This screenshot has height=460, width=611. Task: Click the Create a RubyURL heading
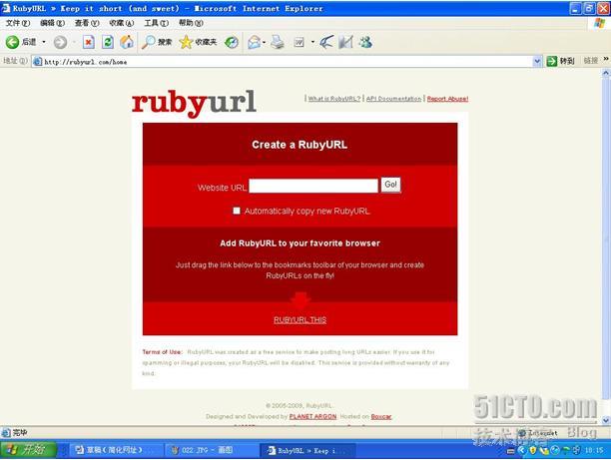tap(300, 145)
